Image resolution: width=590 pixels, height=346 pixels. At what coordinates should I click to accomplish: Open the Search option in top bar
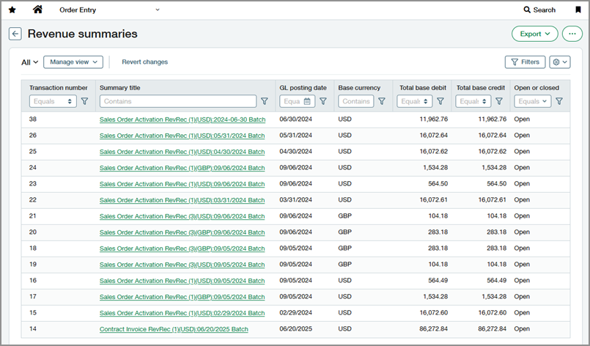[539, 10]
